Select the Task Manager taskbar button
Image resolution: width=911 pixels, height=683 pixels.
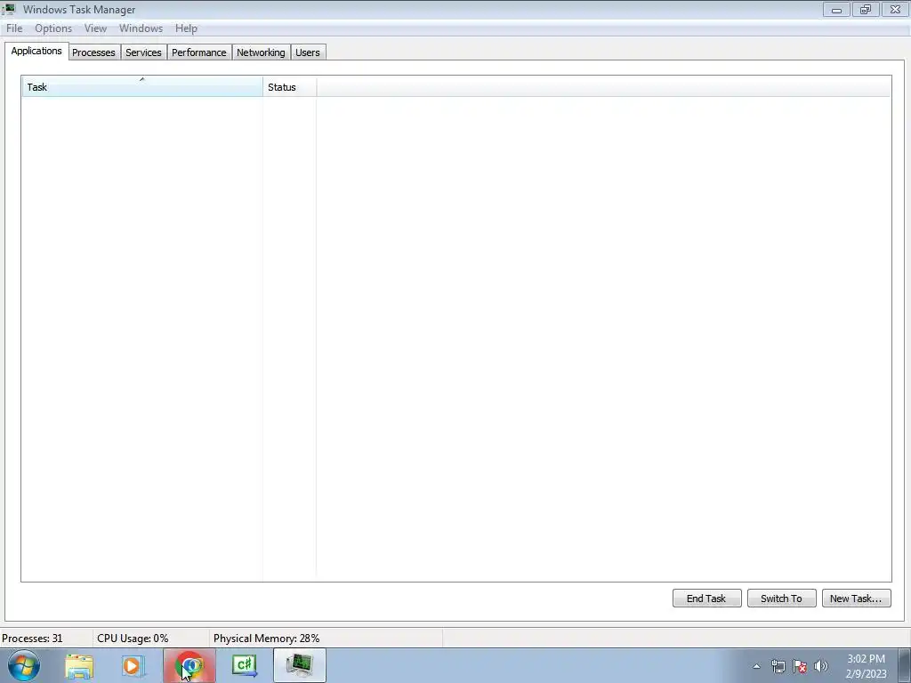[300, 665]
